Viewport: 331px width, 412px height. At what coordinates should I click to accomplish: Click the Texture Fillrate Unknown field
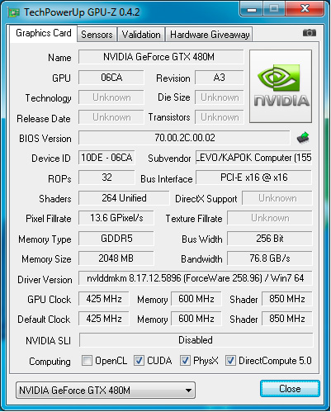pos(270,218)
